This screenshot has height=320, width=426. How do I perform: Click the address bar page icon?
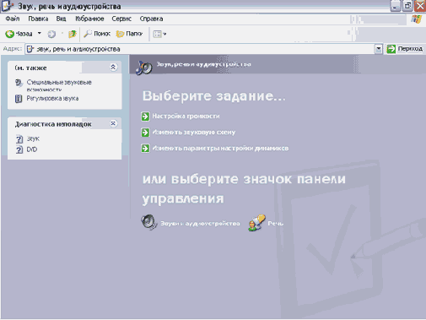coord(30,49)
